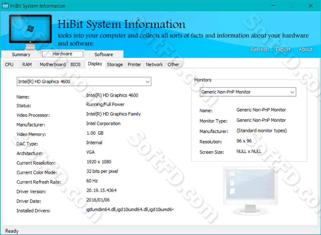Open the About link
This screenshot has height=235, width=321.
305,50
